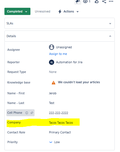Edit the Request Type None value
The width and height of the screenshot is (120, 152).
coord(53,72)
